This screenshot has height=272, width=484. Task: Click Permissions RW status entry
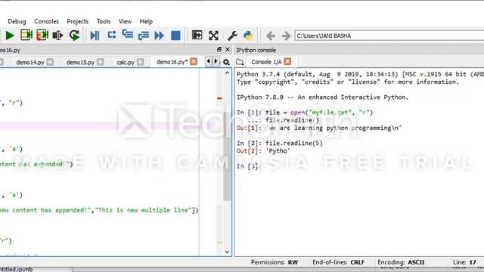[274, 262]
